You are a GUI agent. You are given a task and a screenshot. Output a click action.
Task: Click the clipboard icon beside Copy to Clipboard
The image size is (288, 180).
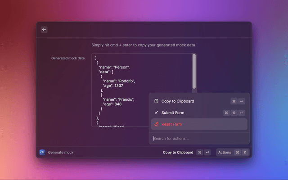tap(156, 101)
